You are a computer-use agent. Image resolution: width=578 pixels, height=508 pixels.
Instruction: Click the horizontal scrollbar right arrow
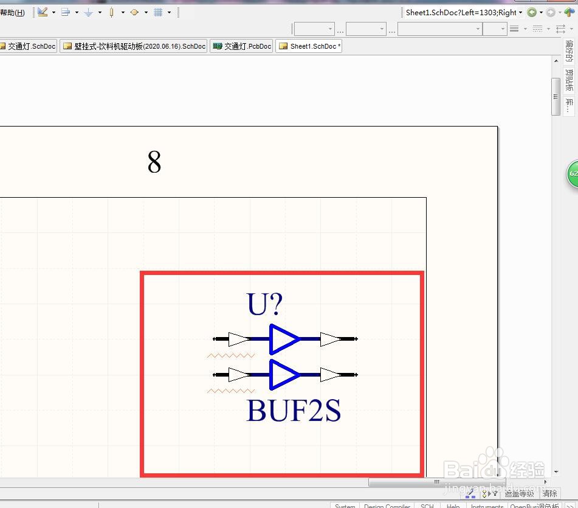(x=546, y=482)
